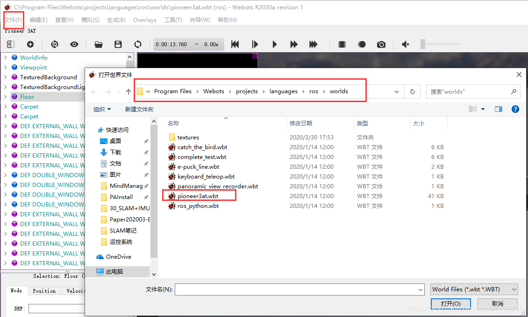The width and height of the screenshot is (528, 317).
Task: Save the world with floppy icon
Action: 118,44
